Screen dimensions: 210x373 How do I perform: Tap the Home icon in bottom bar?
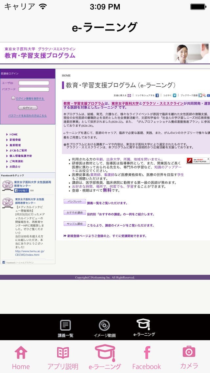tap(21, 357)
